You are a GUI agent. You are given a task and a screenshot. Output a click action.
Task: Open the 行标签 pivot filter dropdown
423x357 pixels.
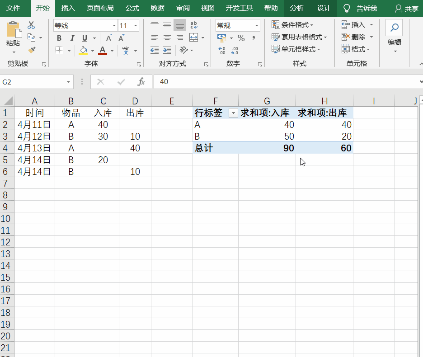tap(233, 113)
